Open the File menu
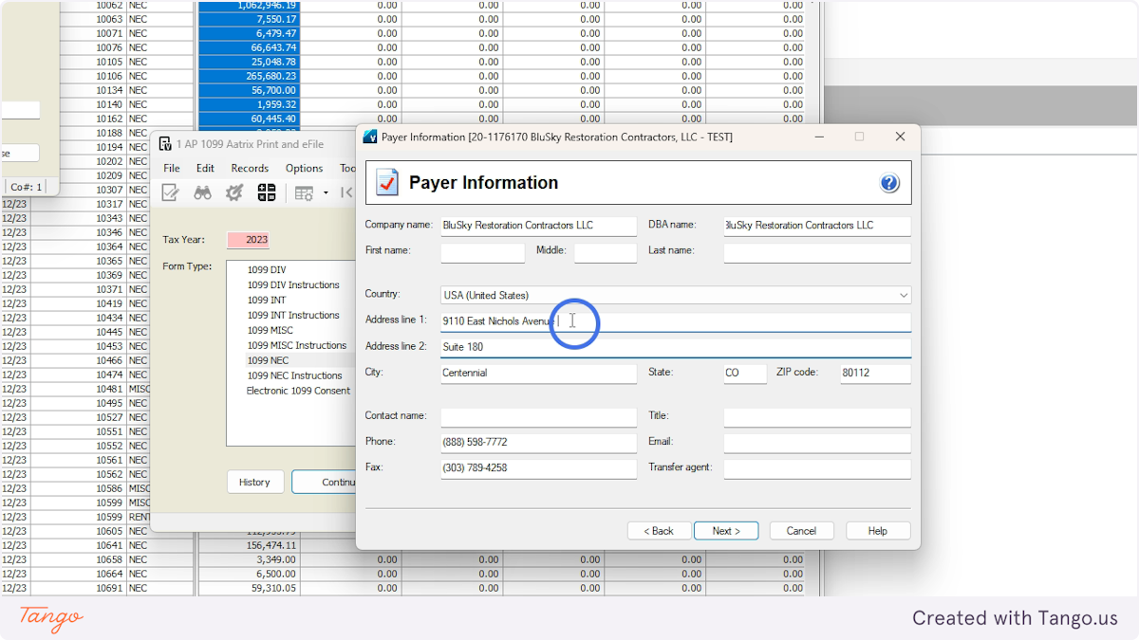The width and height of the screenshot is (1139, 640). (x=171, y=168)
